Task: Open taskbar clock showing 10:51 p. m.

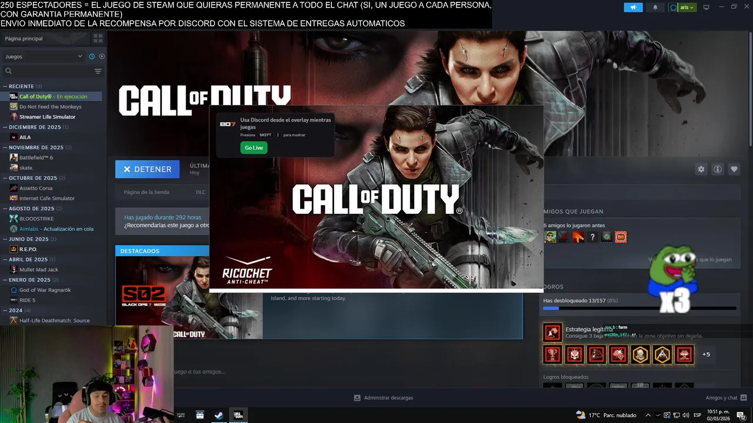Action: (718, 415)
